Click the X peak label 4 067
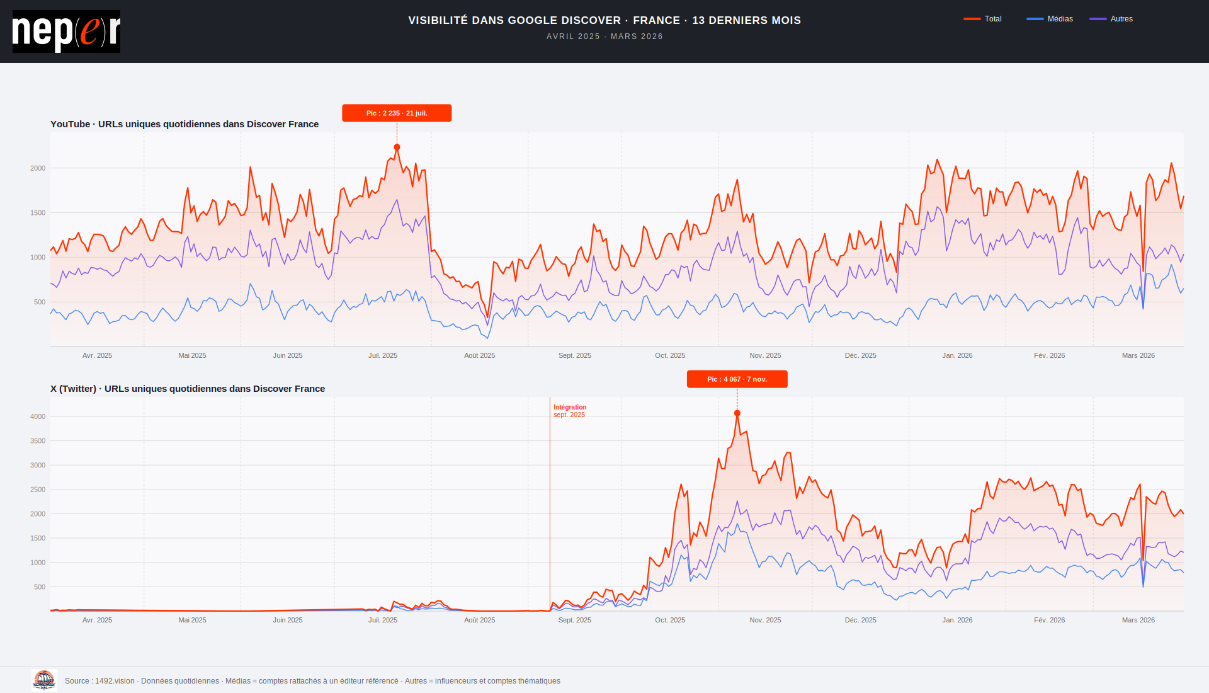The image size is (1209, 693). [737, 379]
